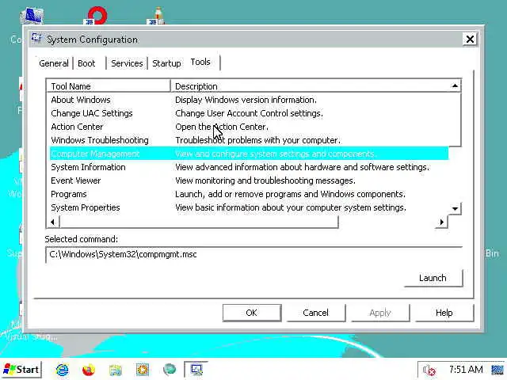This screenshot has height=380, width=507.
Task: Open Help for System Configuration
Action: point(444,313)
